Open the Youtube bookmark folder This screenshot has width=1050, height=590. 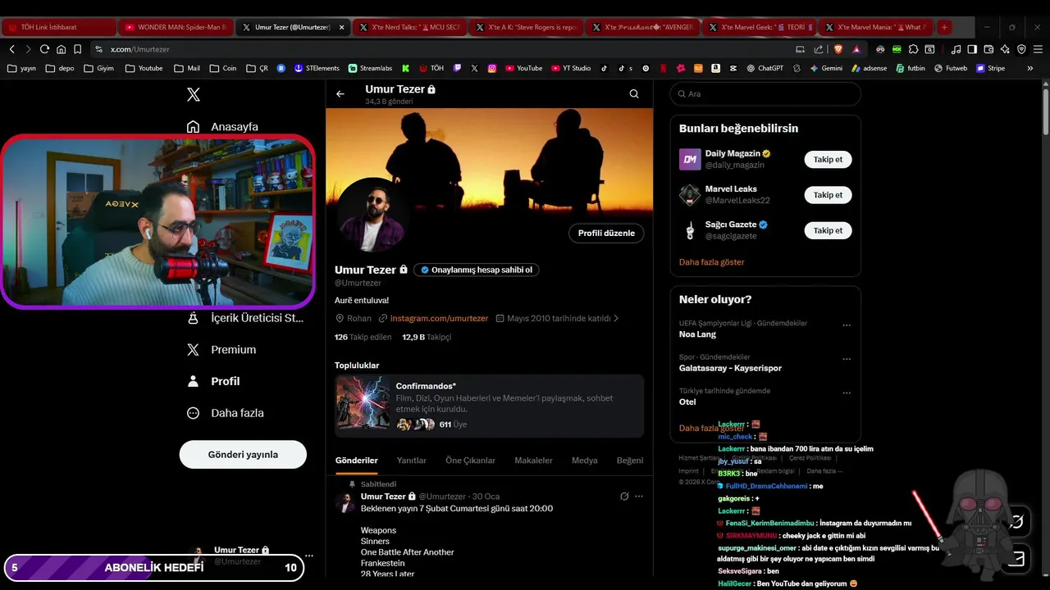tap(144, 68)
